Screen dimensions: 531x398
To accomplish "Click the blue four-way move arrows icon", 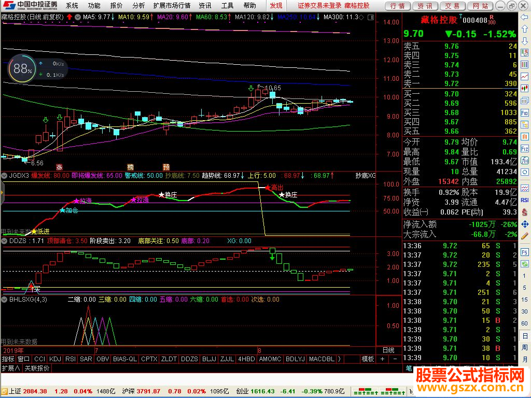I will (x=525, y=224).
